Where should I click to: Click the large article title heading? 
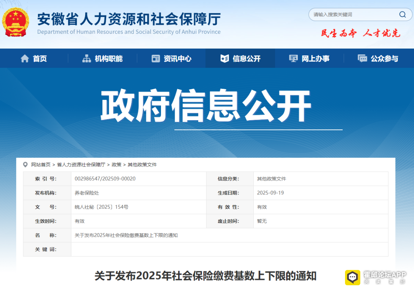tap(205, 276)
